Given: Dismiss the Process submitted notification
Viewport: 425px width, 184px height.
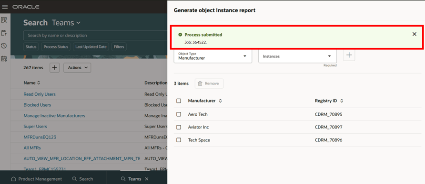Looking at the screenshot, I should tap(414, 34).
